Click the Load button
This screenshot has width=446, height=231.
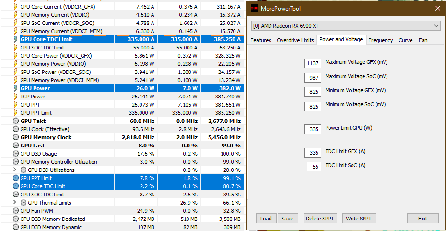266,219
